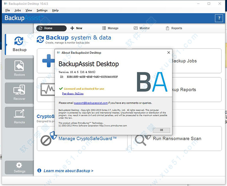Screen dimensions: 227x186
Task: Open the File menu
Action: 8,11
